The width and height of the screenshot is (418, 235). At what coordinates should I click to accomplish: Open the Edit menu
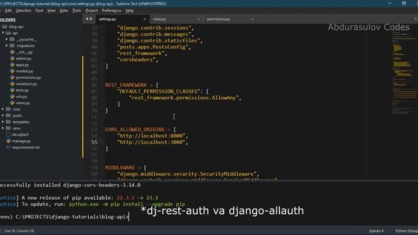click(8, 10)
